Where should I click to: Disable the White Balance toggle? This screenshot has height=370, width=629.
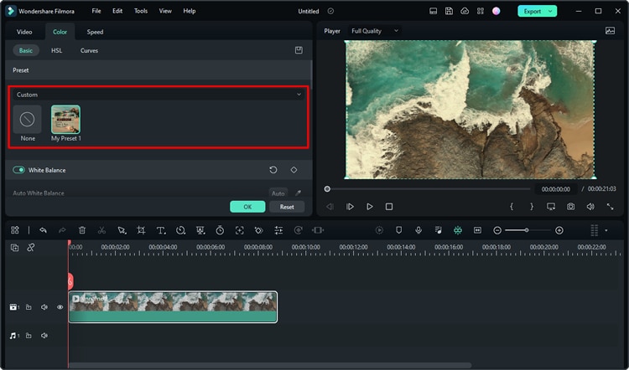click(18, 170)
